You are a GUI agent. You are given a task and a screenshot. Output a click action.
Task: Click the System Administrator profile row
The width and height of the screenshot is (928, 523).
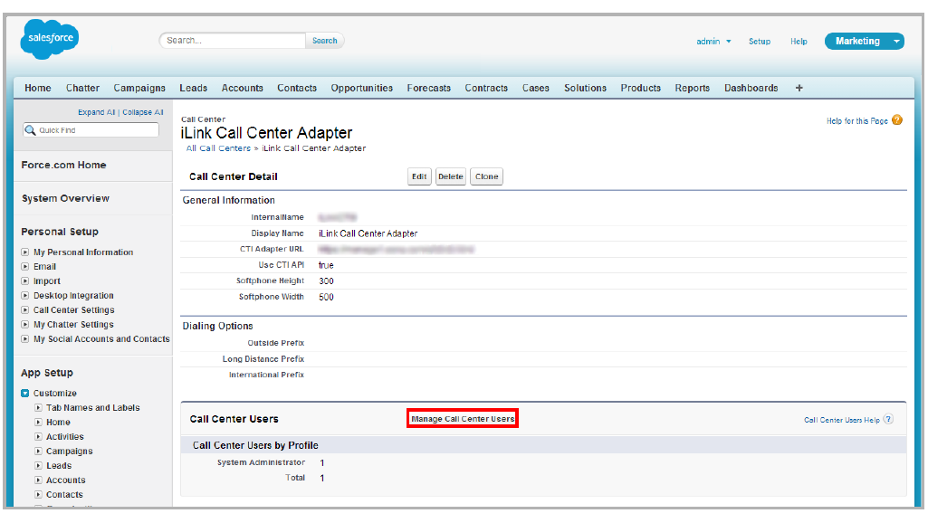coord(543,462)
